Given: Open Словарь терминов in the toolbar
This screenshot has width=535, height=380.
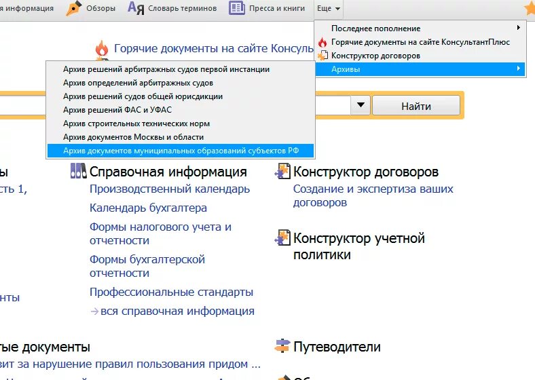Looking at the screenshot, I should 182,8.
